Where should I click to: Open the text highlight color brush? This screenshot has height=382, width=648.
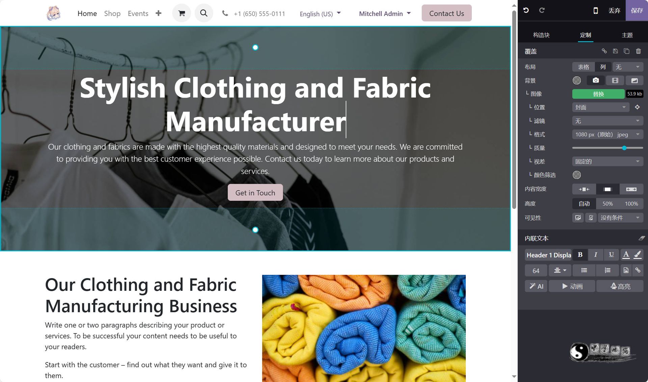tap(638, 255)
